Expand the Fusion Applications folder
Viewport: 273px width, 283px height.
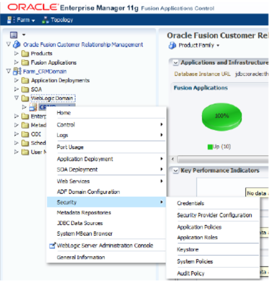pos(16,62)
